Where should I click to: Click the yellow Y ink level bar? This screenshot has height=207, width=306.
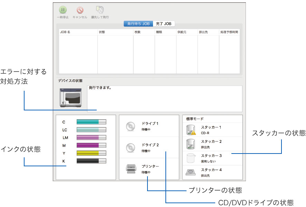click(x=91, y=153)
